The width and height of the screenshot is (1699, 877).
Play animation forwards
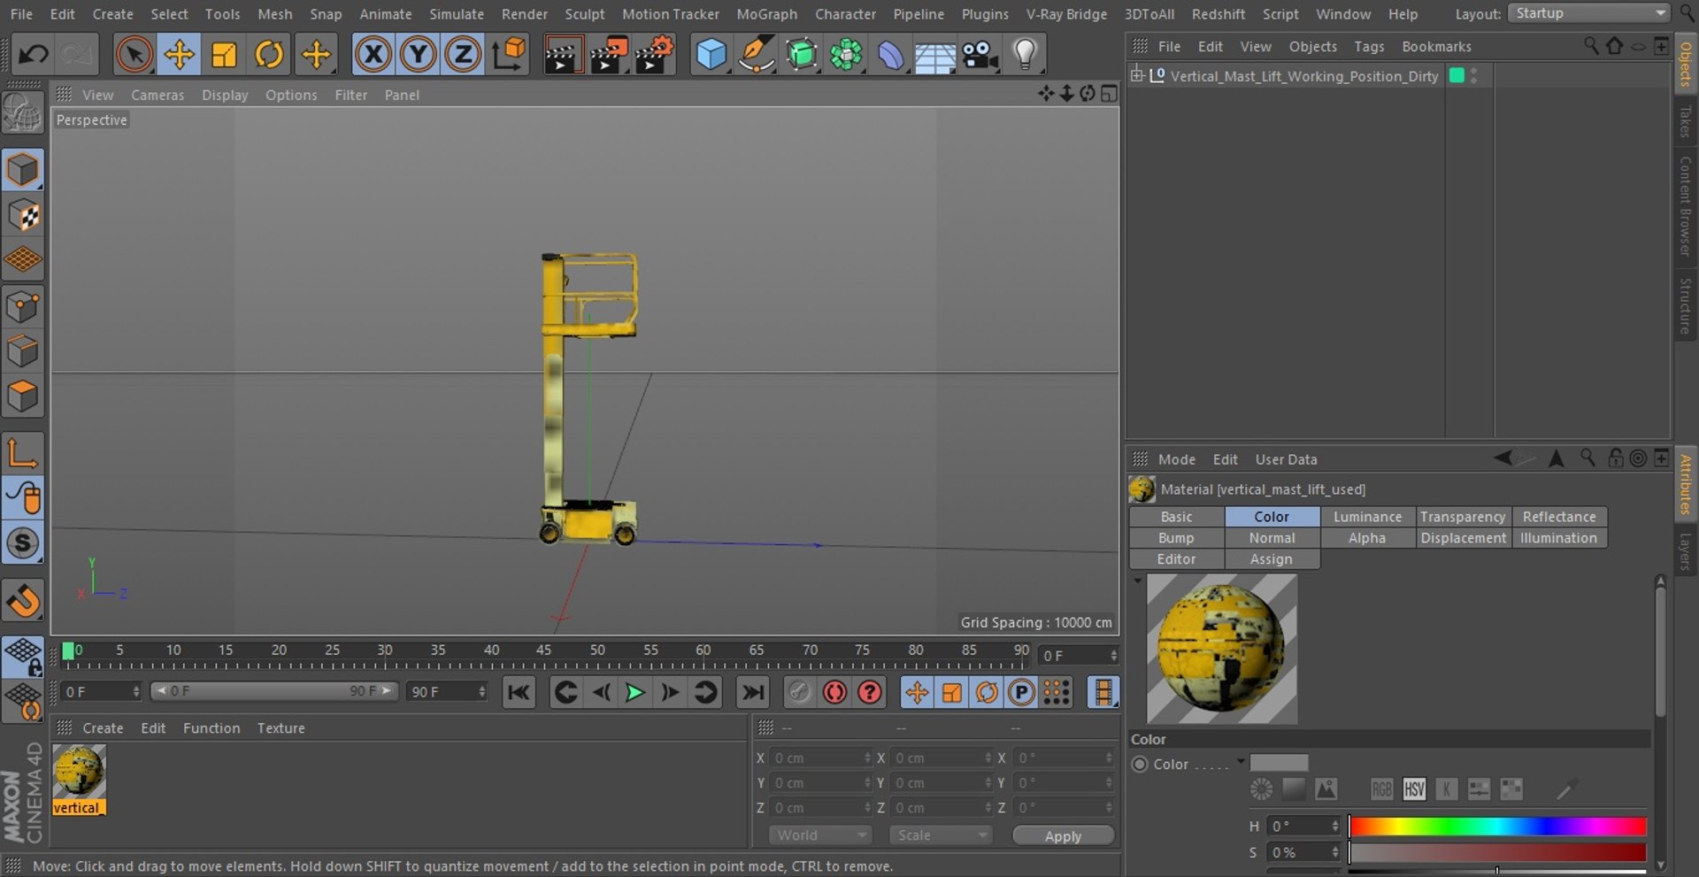(x=634, y=692)
